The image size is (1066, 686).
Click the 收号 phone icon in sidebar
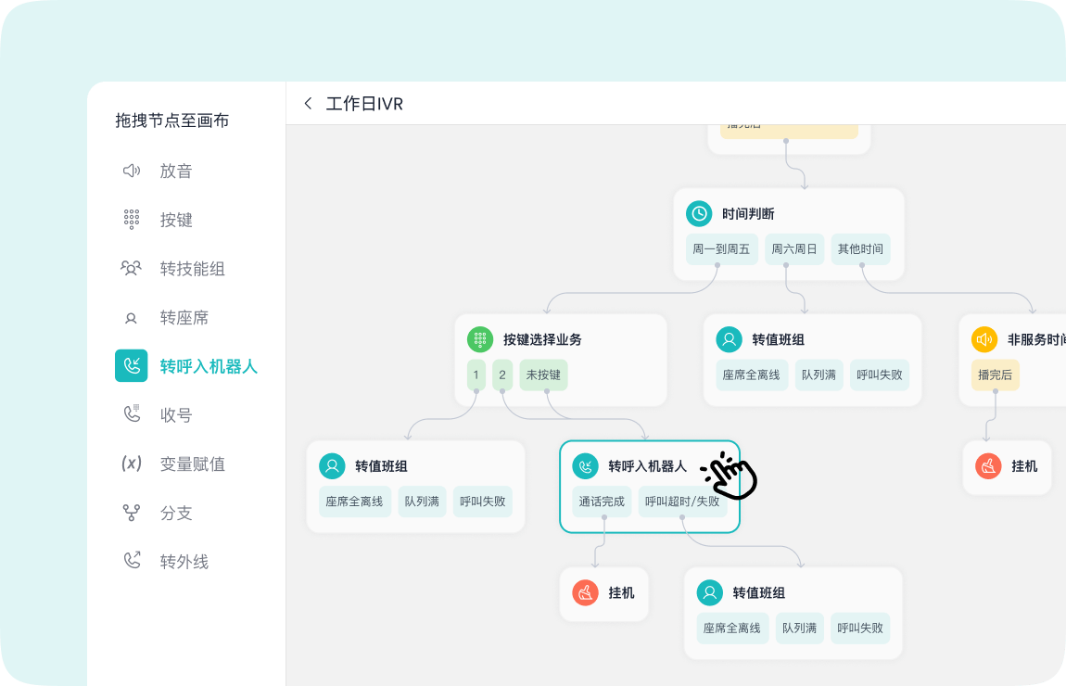pos(131,414)
